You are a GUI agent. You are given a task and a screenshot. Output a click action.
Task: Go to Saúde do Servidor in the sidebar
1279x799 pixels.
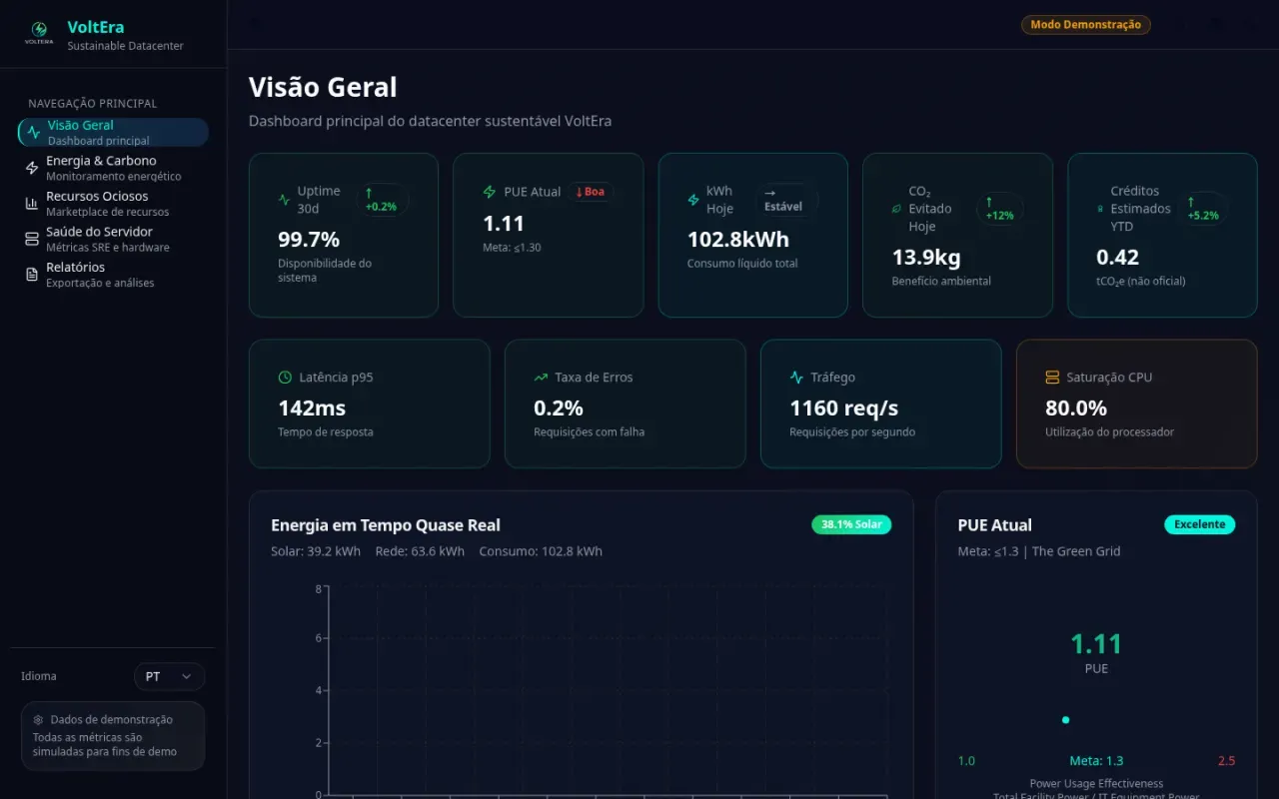(112, 239)
